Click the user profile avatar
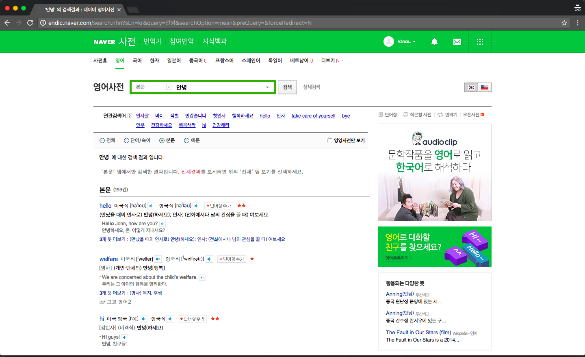 [389, 41]
